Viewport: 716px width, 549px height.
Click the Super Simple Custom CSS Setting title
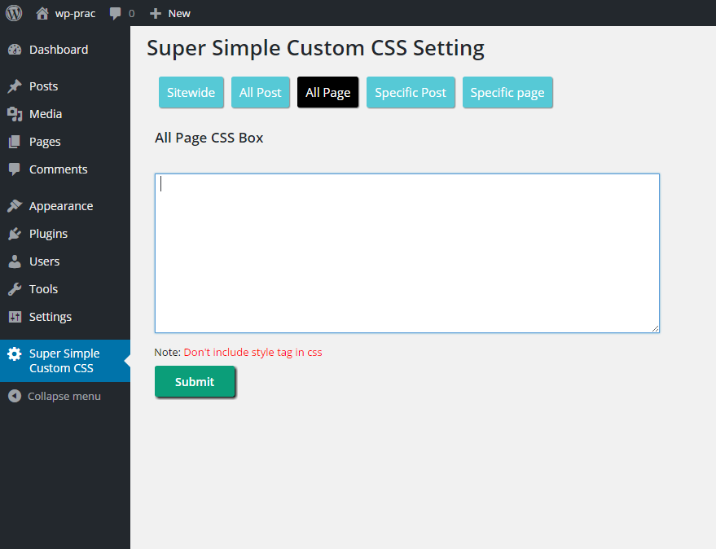click(315, 48)
